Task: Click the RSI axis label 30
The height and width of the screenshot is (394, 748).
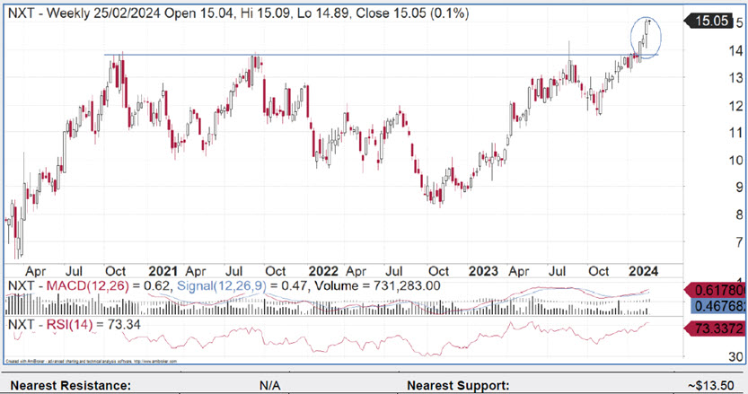Action: [x=736, y=356]
